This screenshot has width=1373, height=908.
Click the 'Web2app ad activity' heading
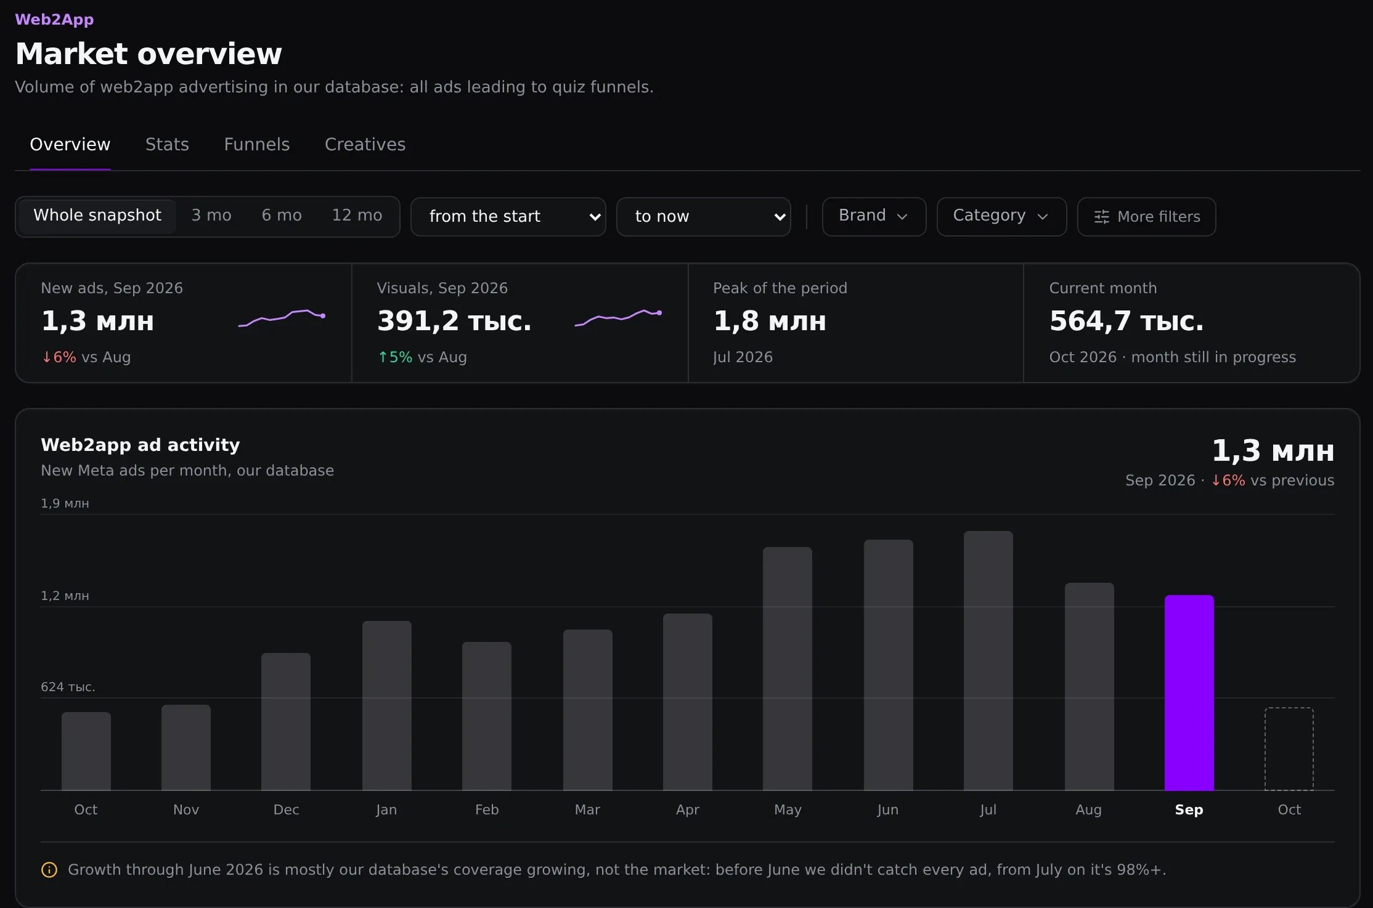[141, 445]
